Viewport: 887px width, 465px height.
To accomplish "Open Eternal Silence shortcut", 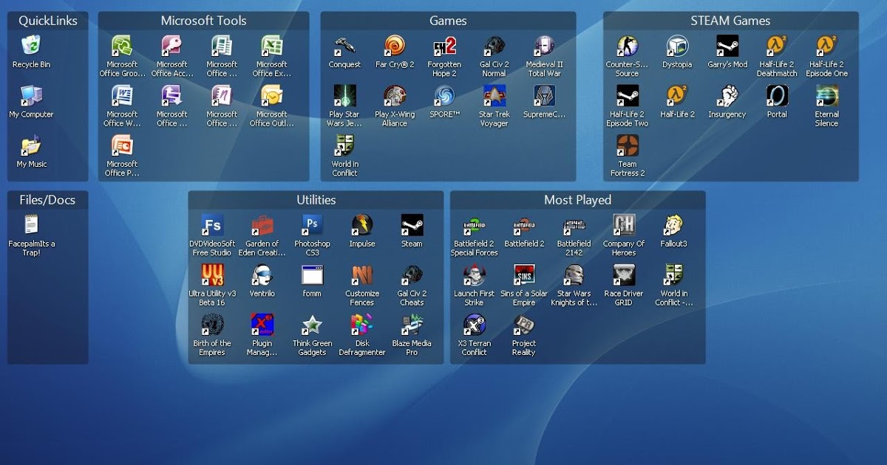I will tap(826, 96).
